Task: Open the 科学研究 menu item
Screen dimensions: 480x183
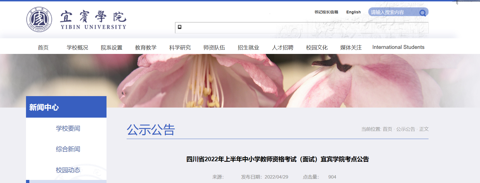Action: coord(180,47)
